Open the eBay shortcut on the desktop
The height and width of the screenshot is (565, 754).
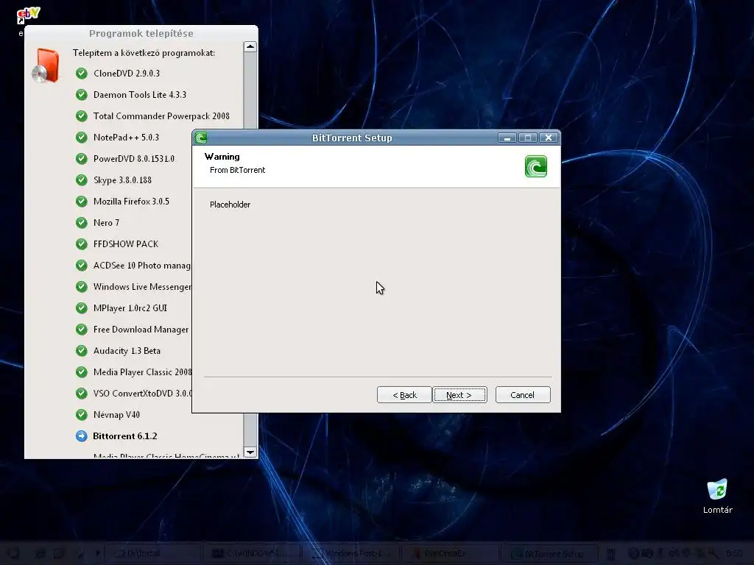point(27,15)
